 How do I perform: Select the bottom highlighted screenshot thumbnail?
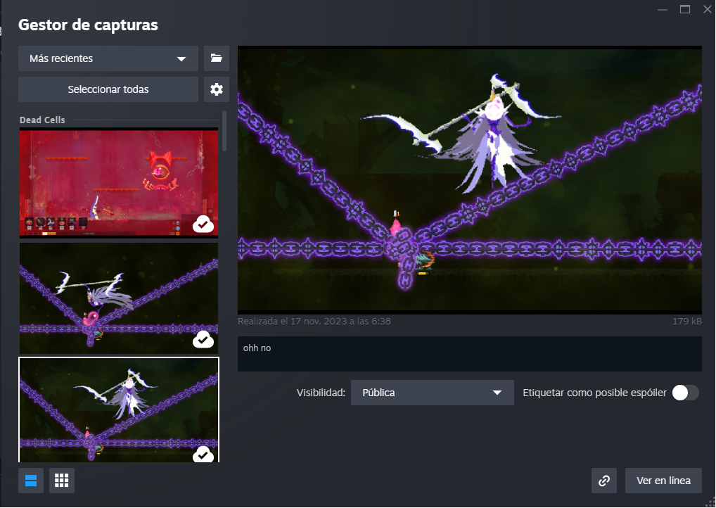(x=119, y=409)
